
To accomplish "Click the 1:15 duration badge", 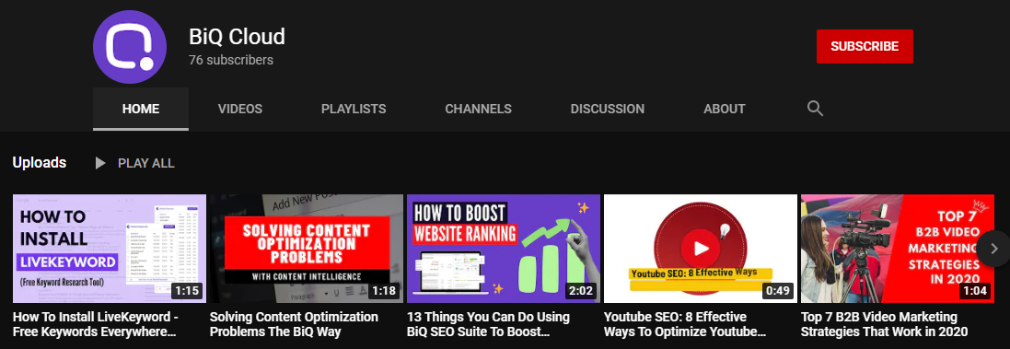I will 187,290.
